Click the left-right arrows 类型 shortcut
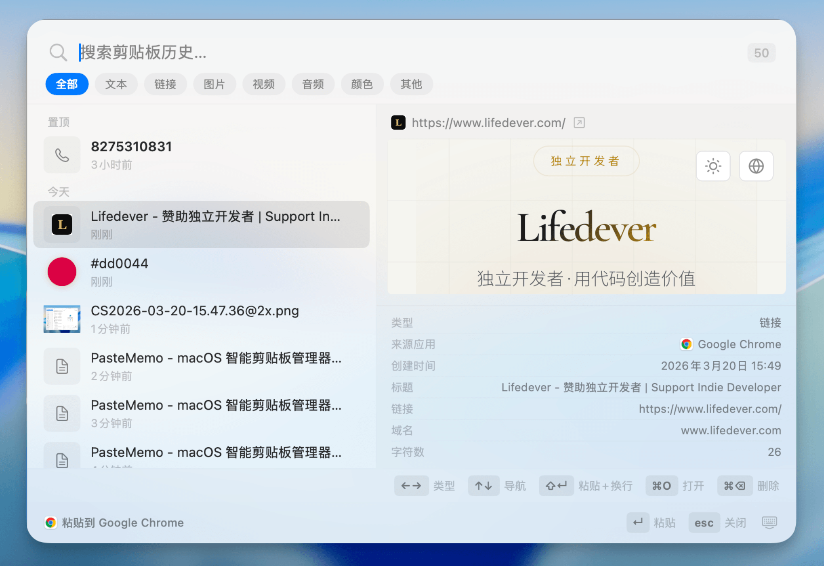 (411, 486)
